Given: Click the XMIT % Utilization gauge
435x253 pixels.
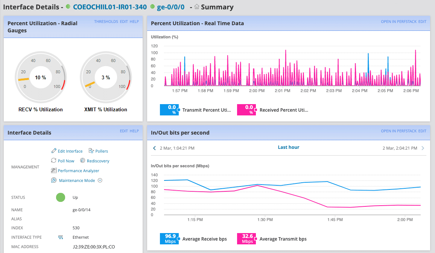Looking at the screenshot, I should (106, 77).
